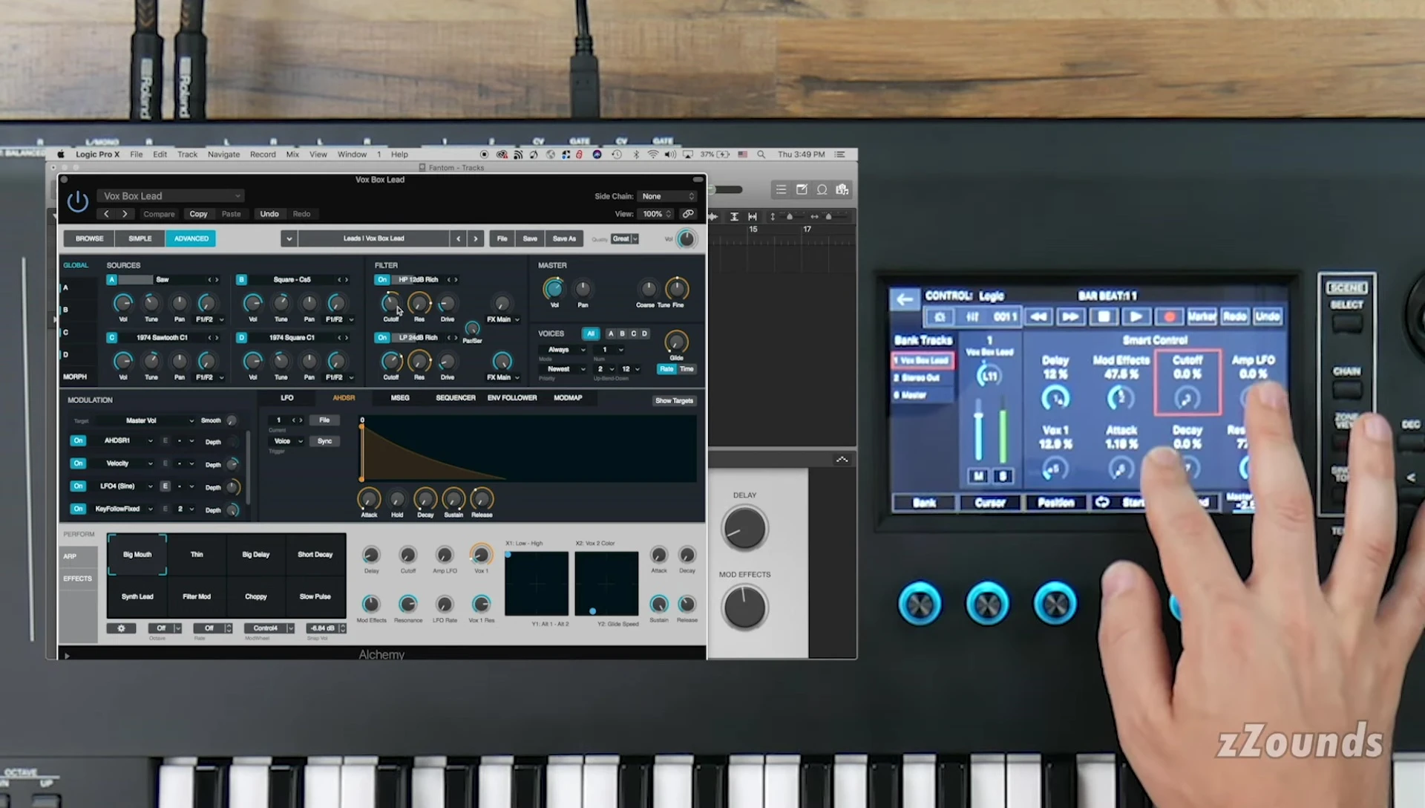Screen dimensions: 1425x808
Task: Enable the envelope Sync button
Action: [x=324, y=441]
